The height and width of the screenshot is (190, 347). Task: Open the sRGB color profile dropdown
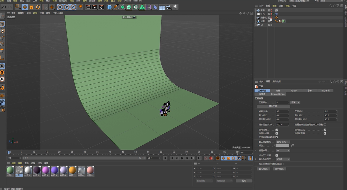click(283, 159)
